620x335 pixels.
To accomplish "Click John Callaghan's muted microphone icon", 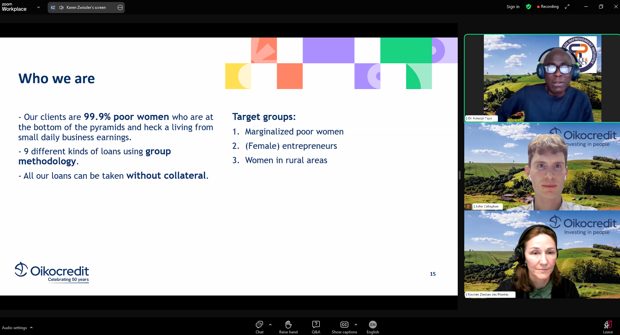I will click(x=468, y=206).
